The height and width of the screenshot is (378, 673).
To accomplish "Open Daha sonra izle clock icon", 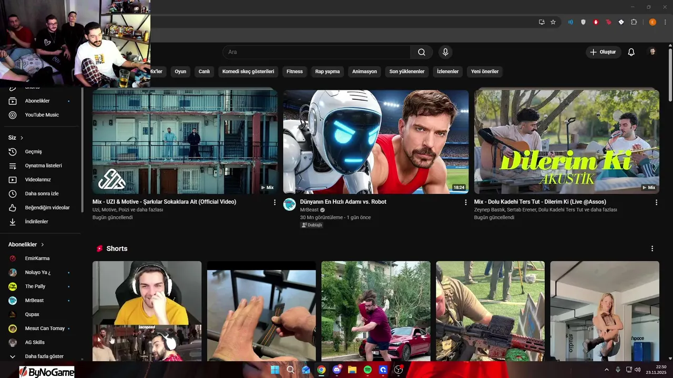I will [13, 194].
